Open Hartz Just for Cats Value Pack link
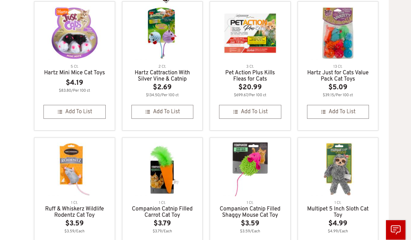 pos(338,76)
